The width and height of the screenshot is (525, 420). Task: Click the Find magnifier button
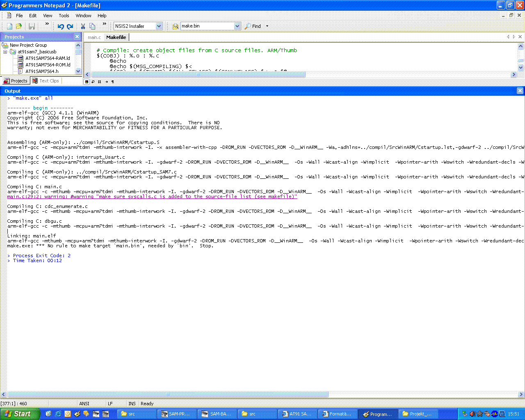click(x=253, y=26)
